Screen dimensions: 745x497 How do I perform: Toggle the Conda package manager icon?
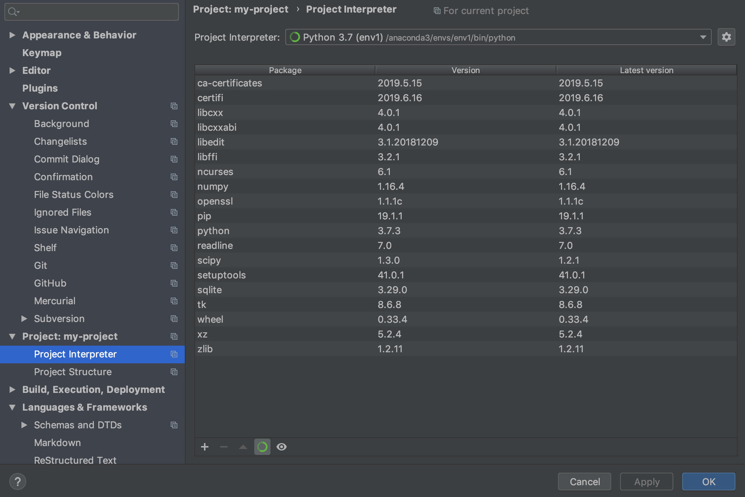tap(262, 447)
